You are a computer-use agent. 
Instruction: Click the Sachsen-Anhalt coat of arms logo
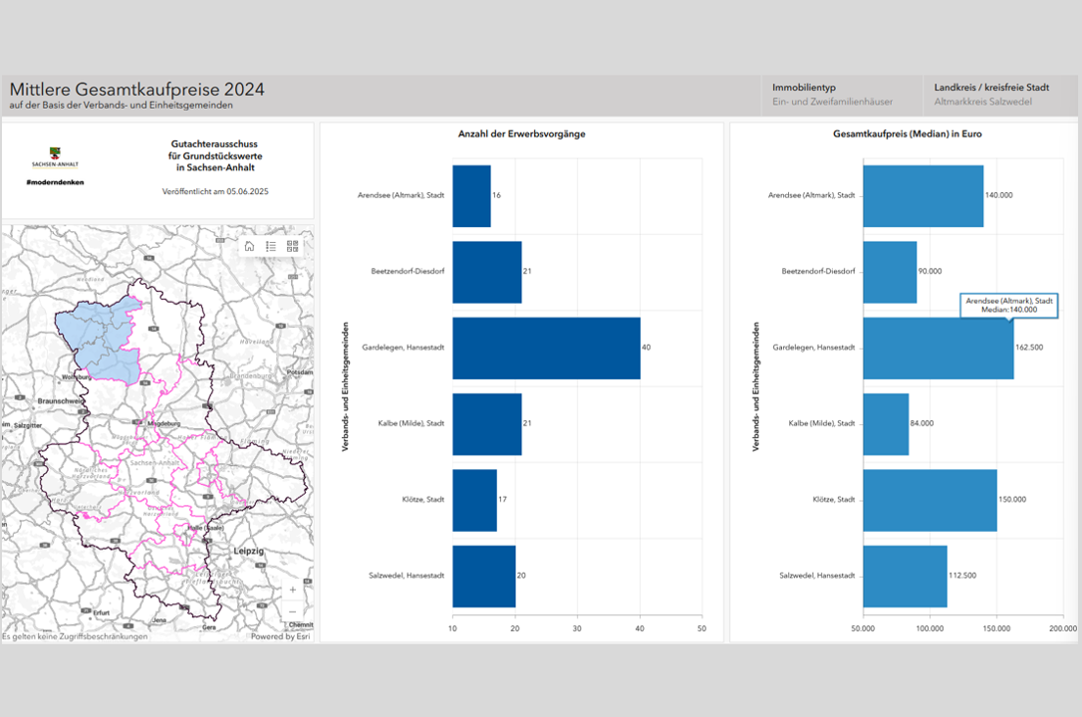55,154
